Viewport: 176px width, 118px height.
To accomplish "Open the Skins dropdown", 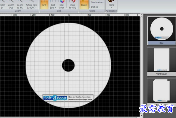I will click(111, 4).
